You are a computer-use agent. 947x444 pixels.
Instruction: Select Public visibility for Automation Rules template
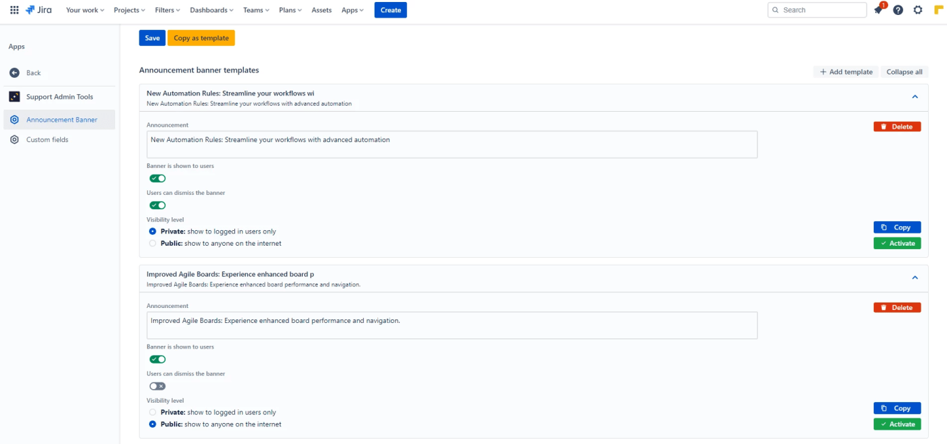pyautogui.click(x=152, y=243)
